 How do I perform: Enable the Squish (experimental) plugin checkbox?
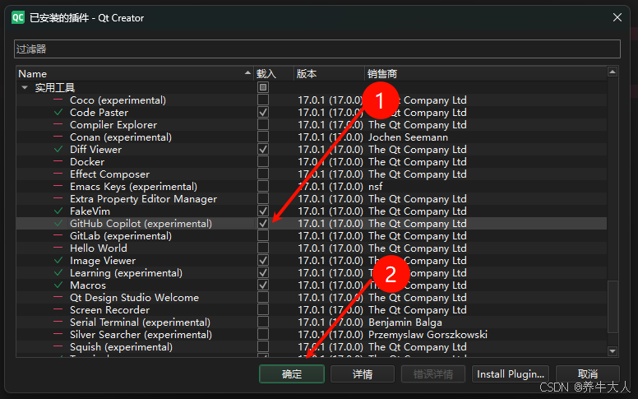click(263, 347)
